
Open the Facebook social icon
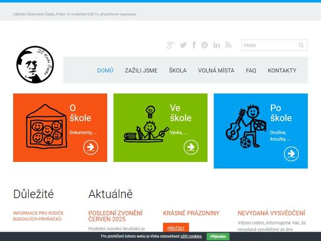click(x=194, y=45)
